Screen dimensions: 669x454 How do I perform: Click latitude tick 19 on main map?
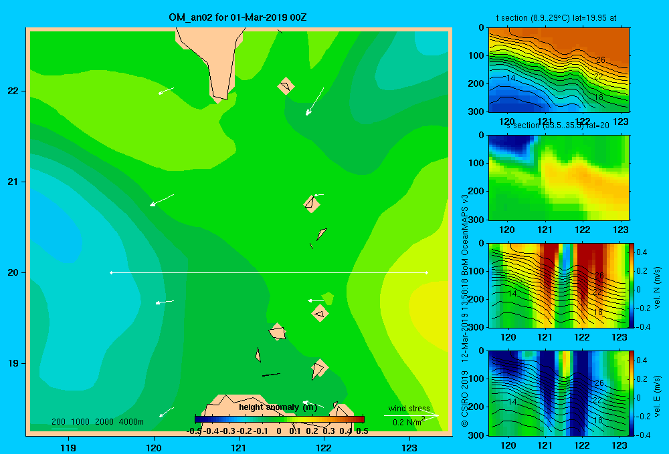click(13, 363)
